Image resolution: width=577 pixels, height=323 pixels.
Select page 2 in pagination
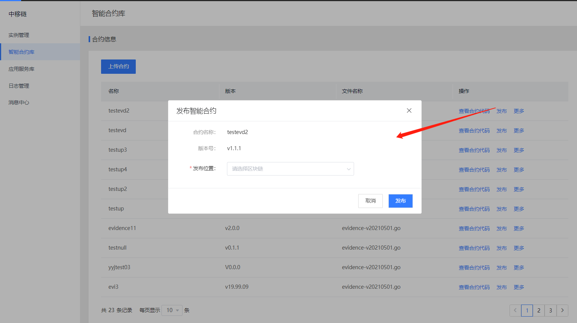point(539,310)
